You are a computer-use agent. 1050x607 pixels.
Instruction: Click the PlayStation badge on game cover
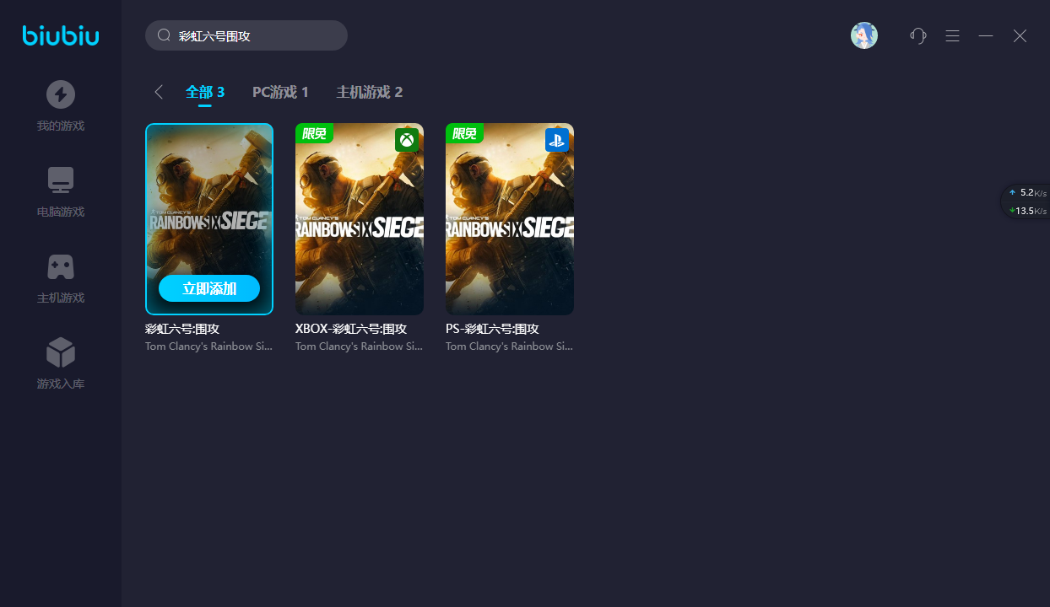556,140
